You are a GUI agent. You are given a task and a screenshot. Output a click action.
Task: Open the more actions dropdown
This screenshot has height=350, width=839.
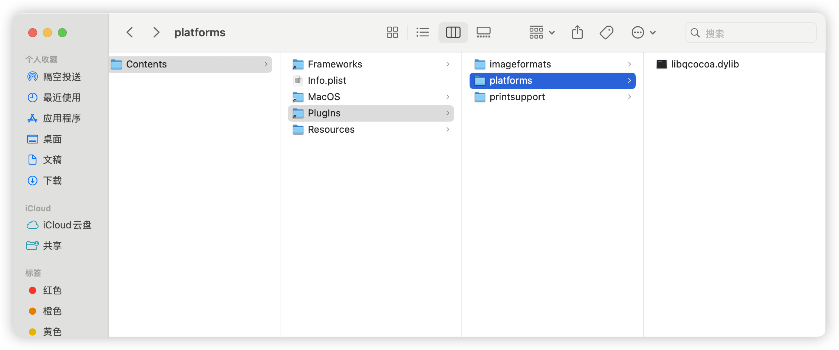point(644,33)
